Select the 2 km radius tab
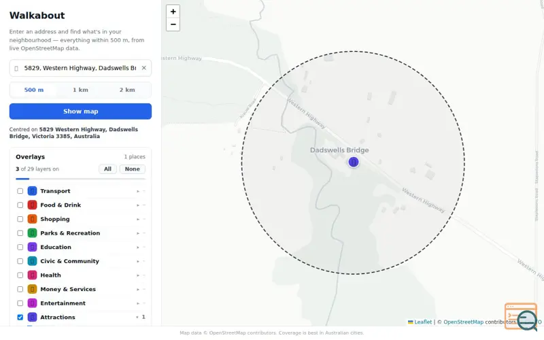The height and width of the screenshot is (340, 544). pyautogui.click(x=127, y=90)
